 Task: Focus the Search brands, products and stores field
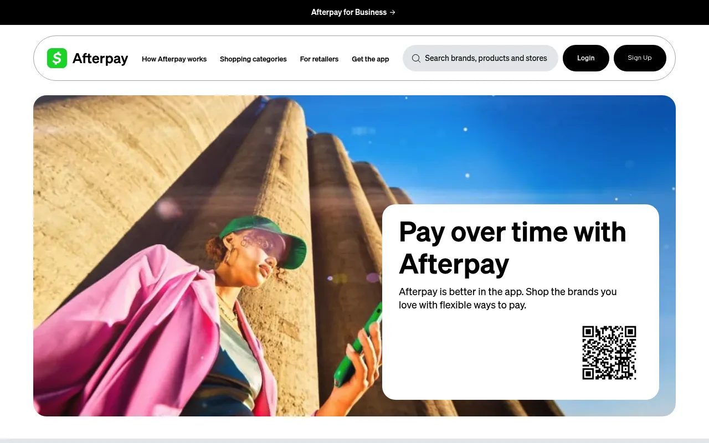pyautogui.click(x=480, y=58)
